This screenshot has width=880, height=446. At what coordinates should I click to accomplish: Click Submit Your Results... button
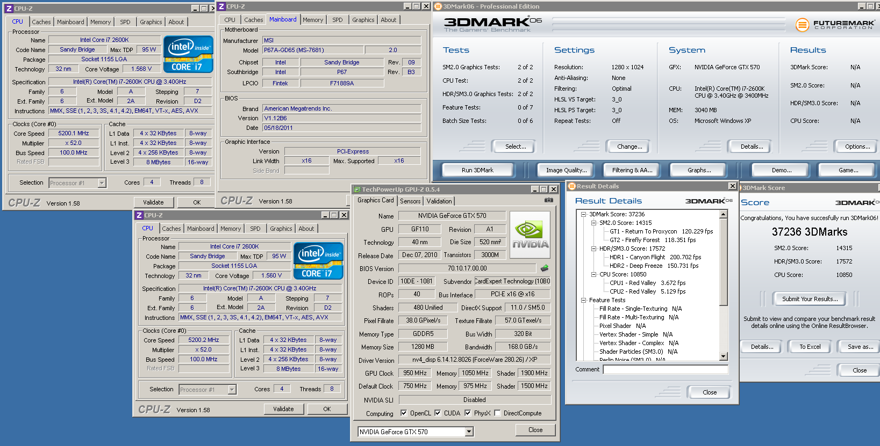tap(810, 299)
